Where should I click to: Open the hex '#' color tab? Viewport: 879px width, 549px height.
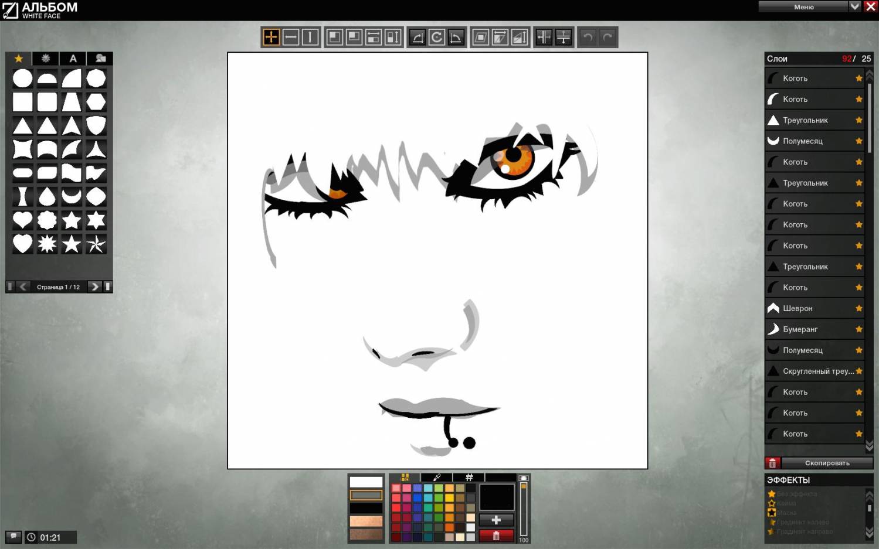click(x=469, y=478)
